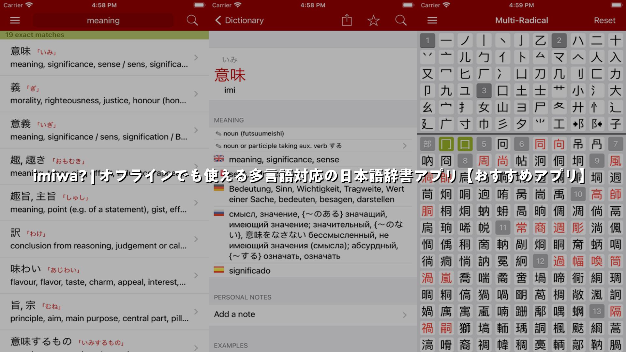Screen dimensions: 626x352
Task: Choose kanji 隔 from results
Action: (616, 311)
